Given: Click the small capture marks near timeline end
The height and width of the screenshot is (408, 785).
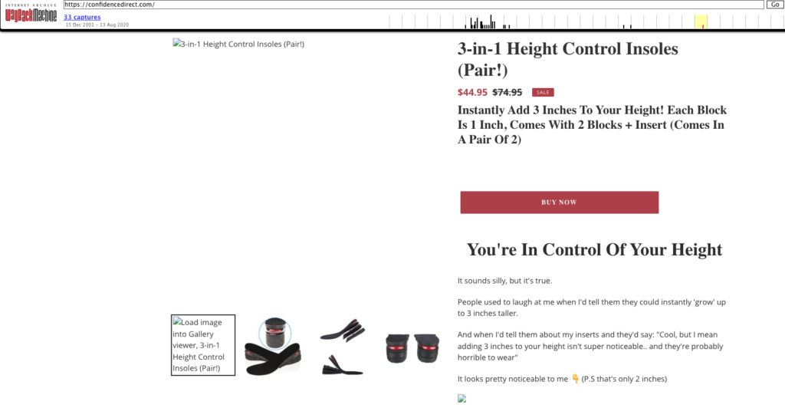Looking at the screenshot, I should [627, 25].
